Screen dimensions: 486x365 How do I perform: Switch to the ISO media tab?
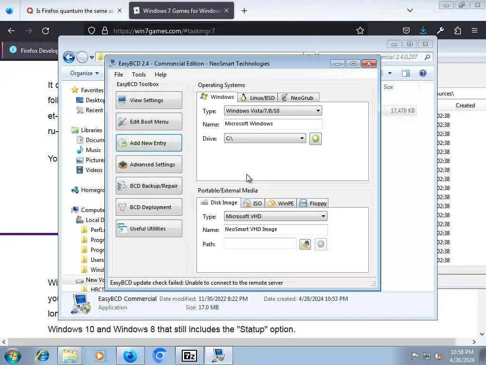(x=253, y=203)
